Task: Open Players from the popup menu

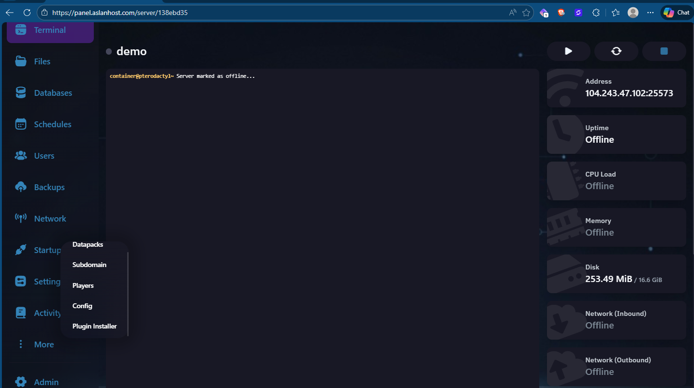Action: 83,285
